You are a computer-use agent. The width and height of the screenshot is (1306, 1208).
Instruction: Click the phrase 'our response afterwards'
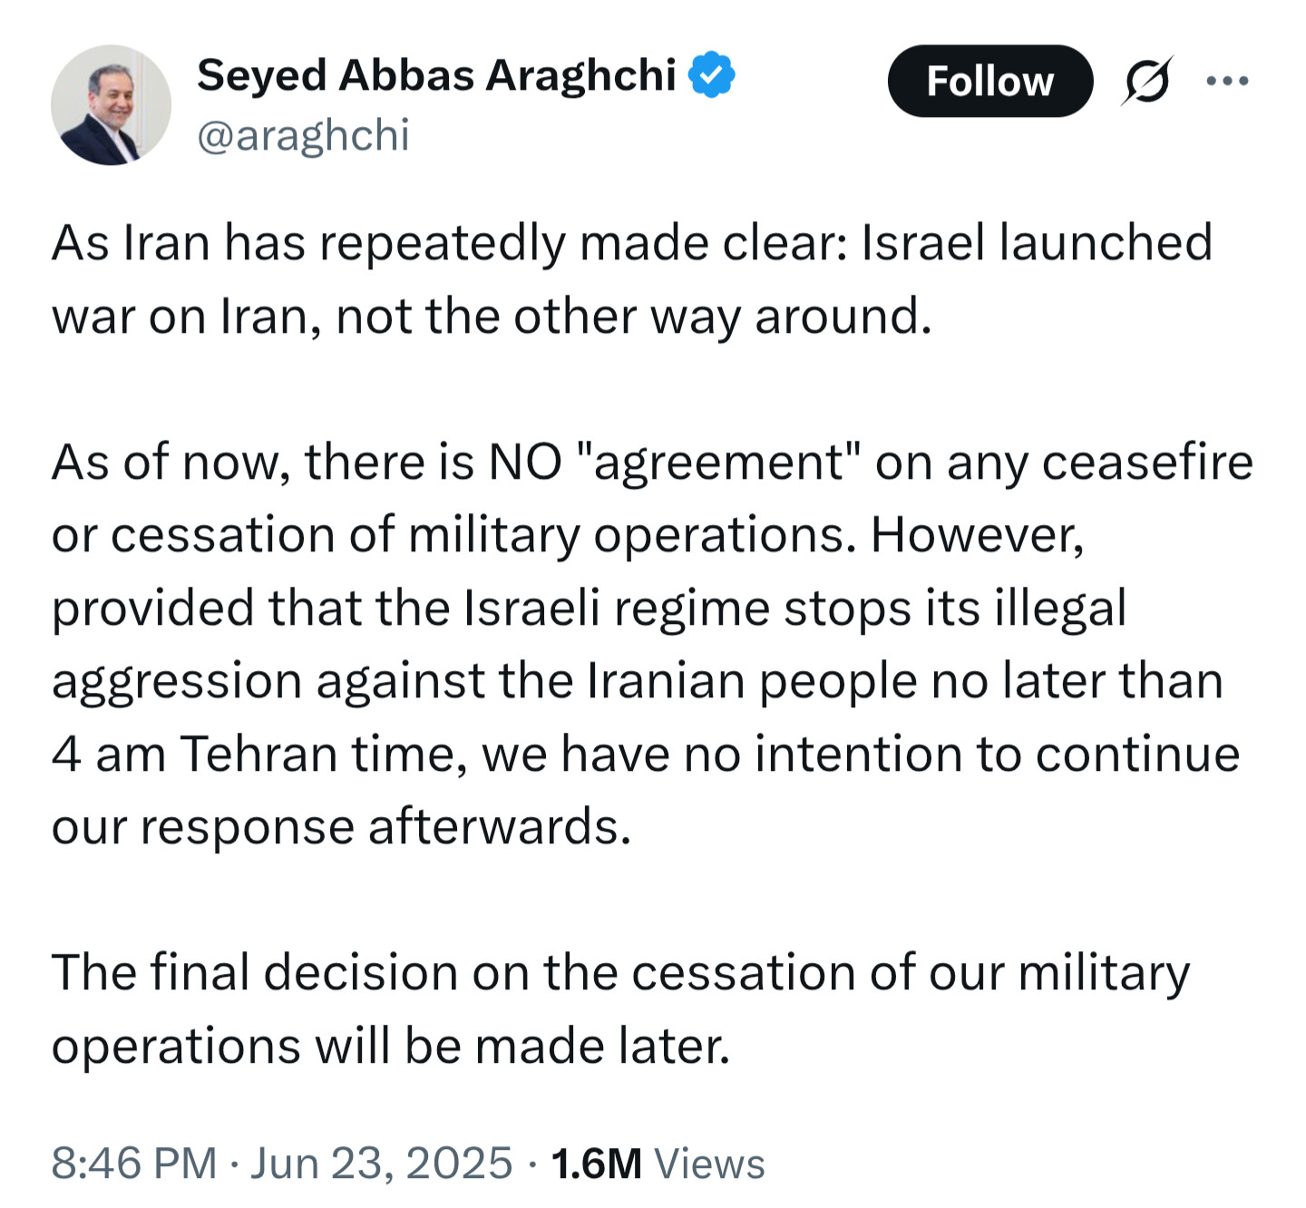click(x=341, y=827)
